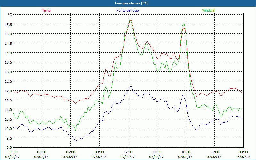Select the red "Temp." legend label

[x=47, y=10]
